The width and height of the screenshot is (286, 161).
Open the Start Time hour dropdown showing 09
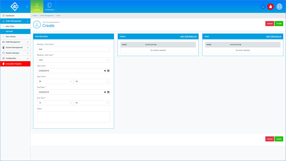55,81
